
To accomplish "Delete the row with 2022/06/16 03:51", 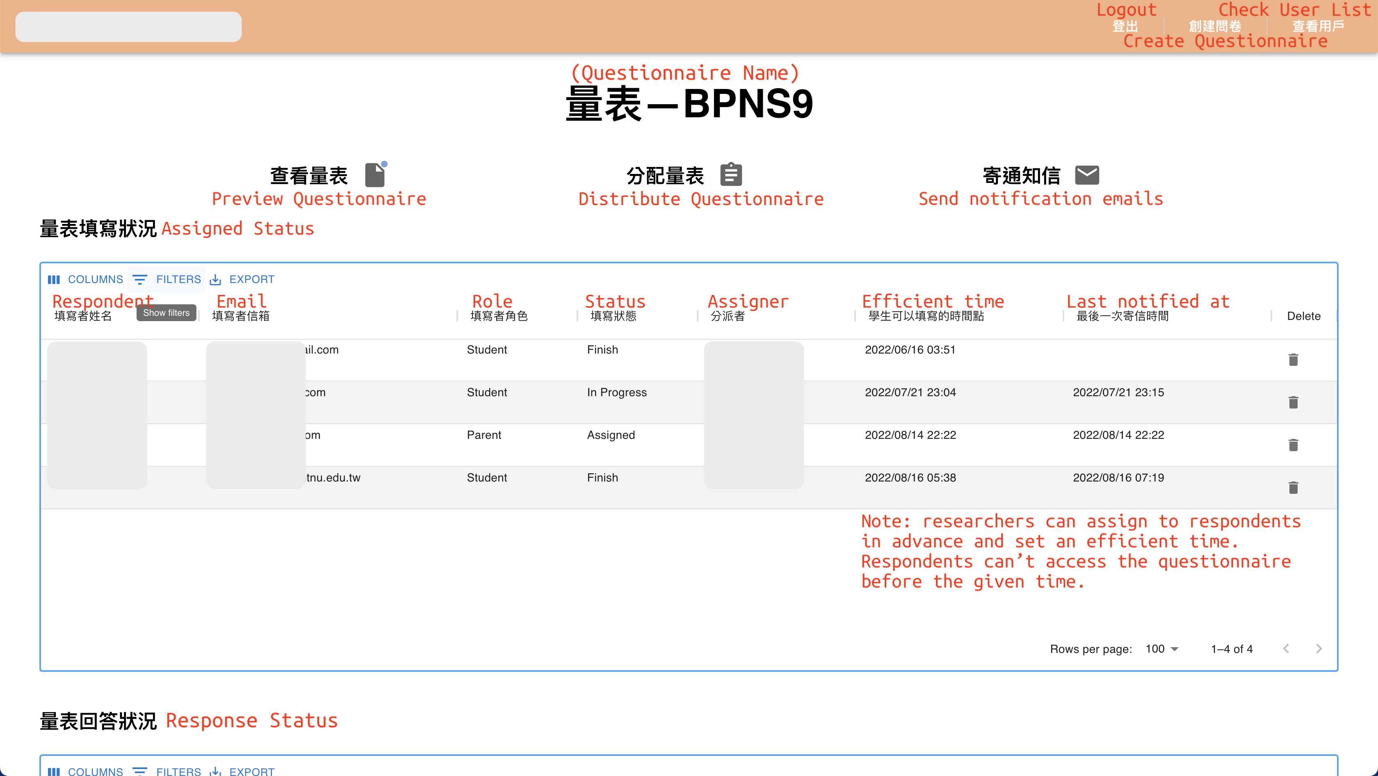I will point(1294,360).
